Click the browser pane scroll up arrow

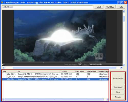point(124,11)
